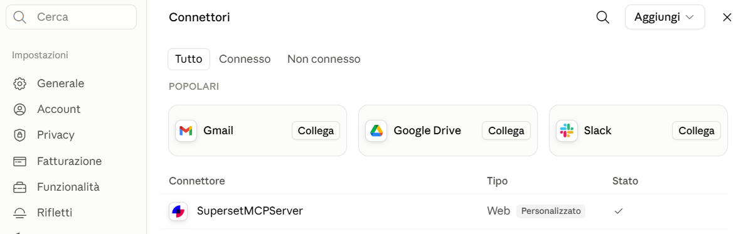Click the Cerca search input field
The image size is (741, 234).
pos(72,18)
